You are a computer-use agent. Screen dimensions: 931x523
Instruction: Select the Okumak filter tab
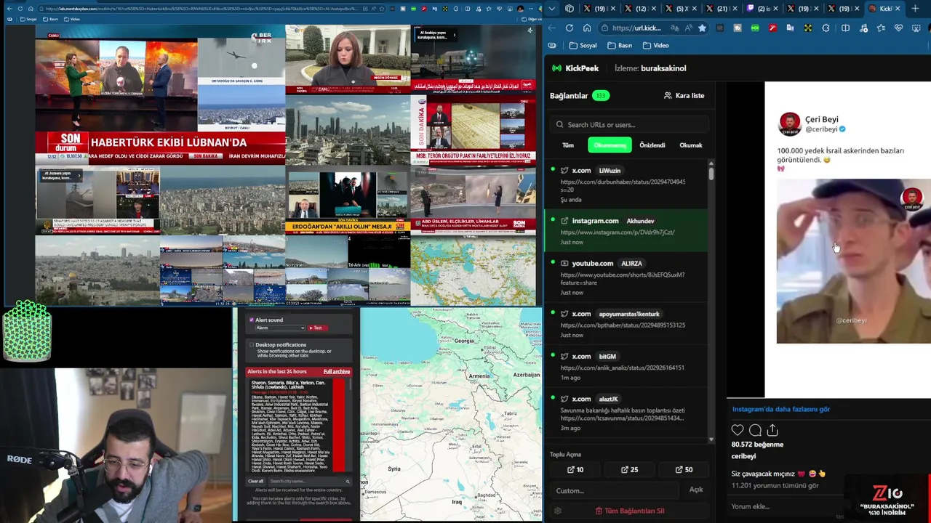click(690, 145)
